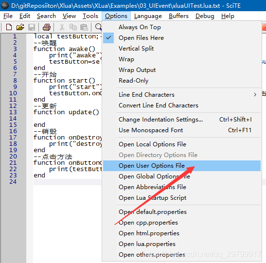Click the '--唤醒' comment on line 2
This screenshot has width=266, height=263.
(45, 43)
